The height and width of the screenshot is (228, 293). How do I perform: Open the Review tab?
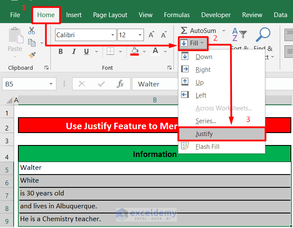[252, 15]
